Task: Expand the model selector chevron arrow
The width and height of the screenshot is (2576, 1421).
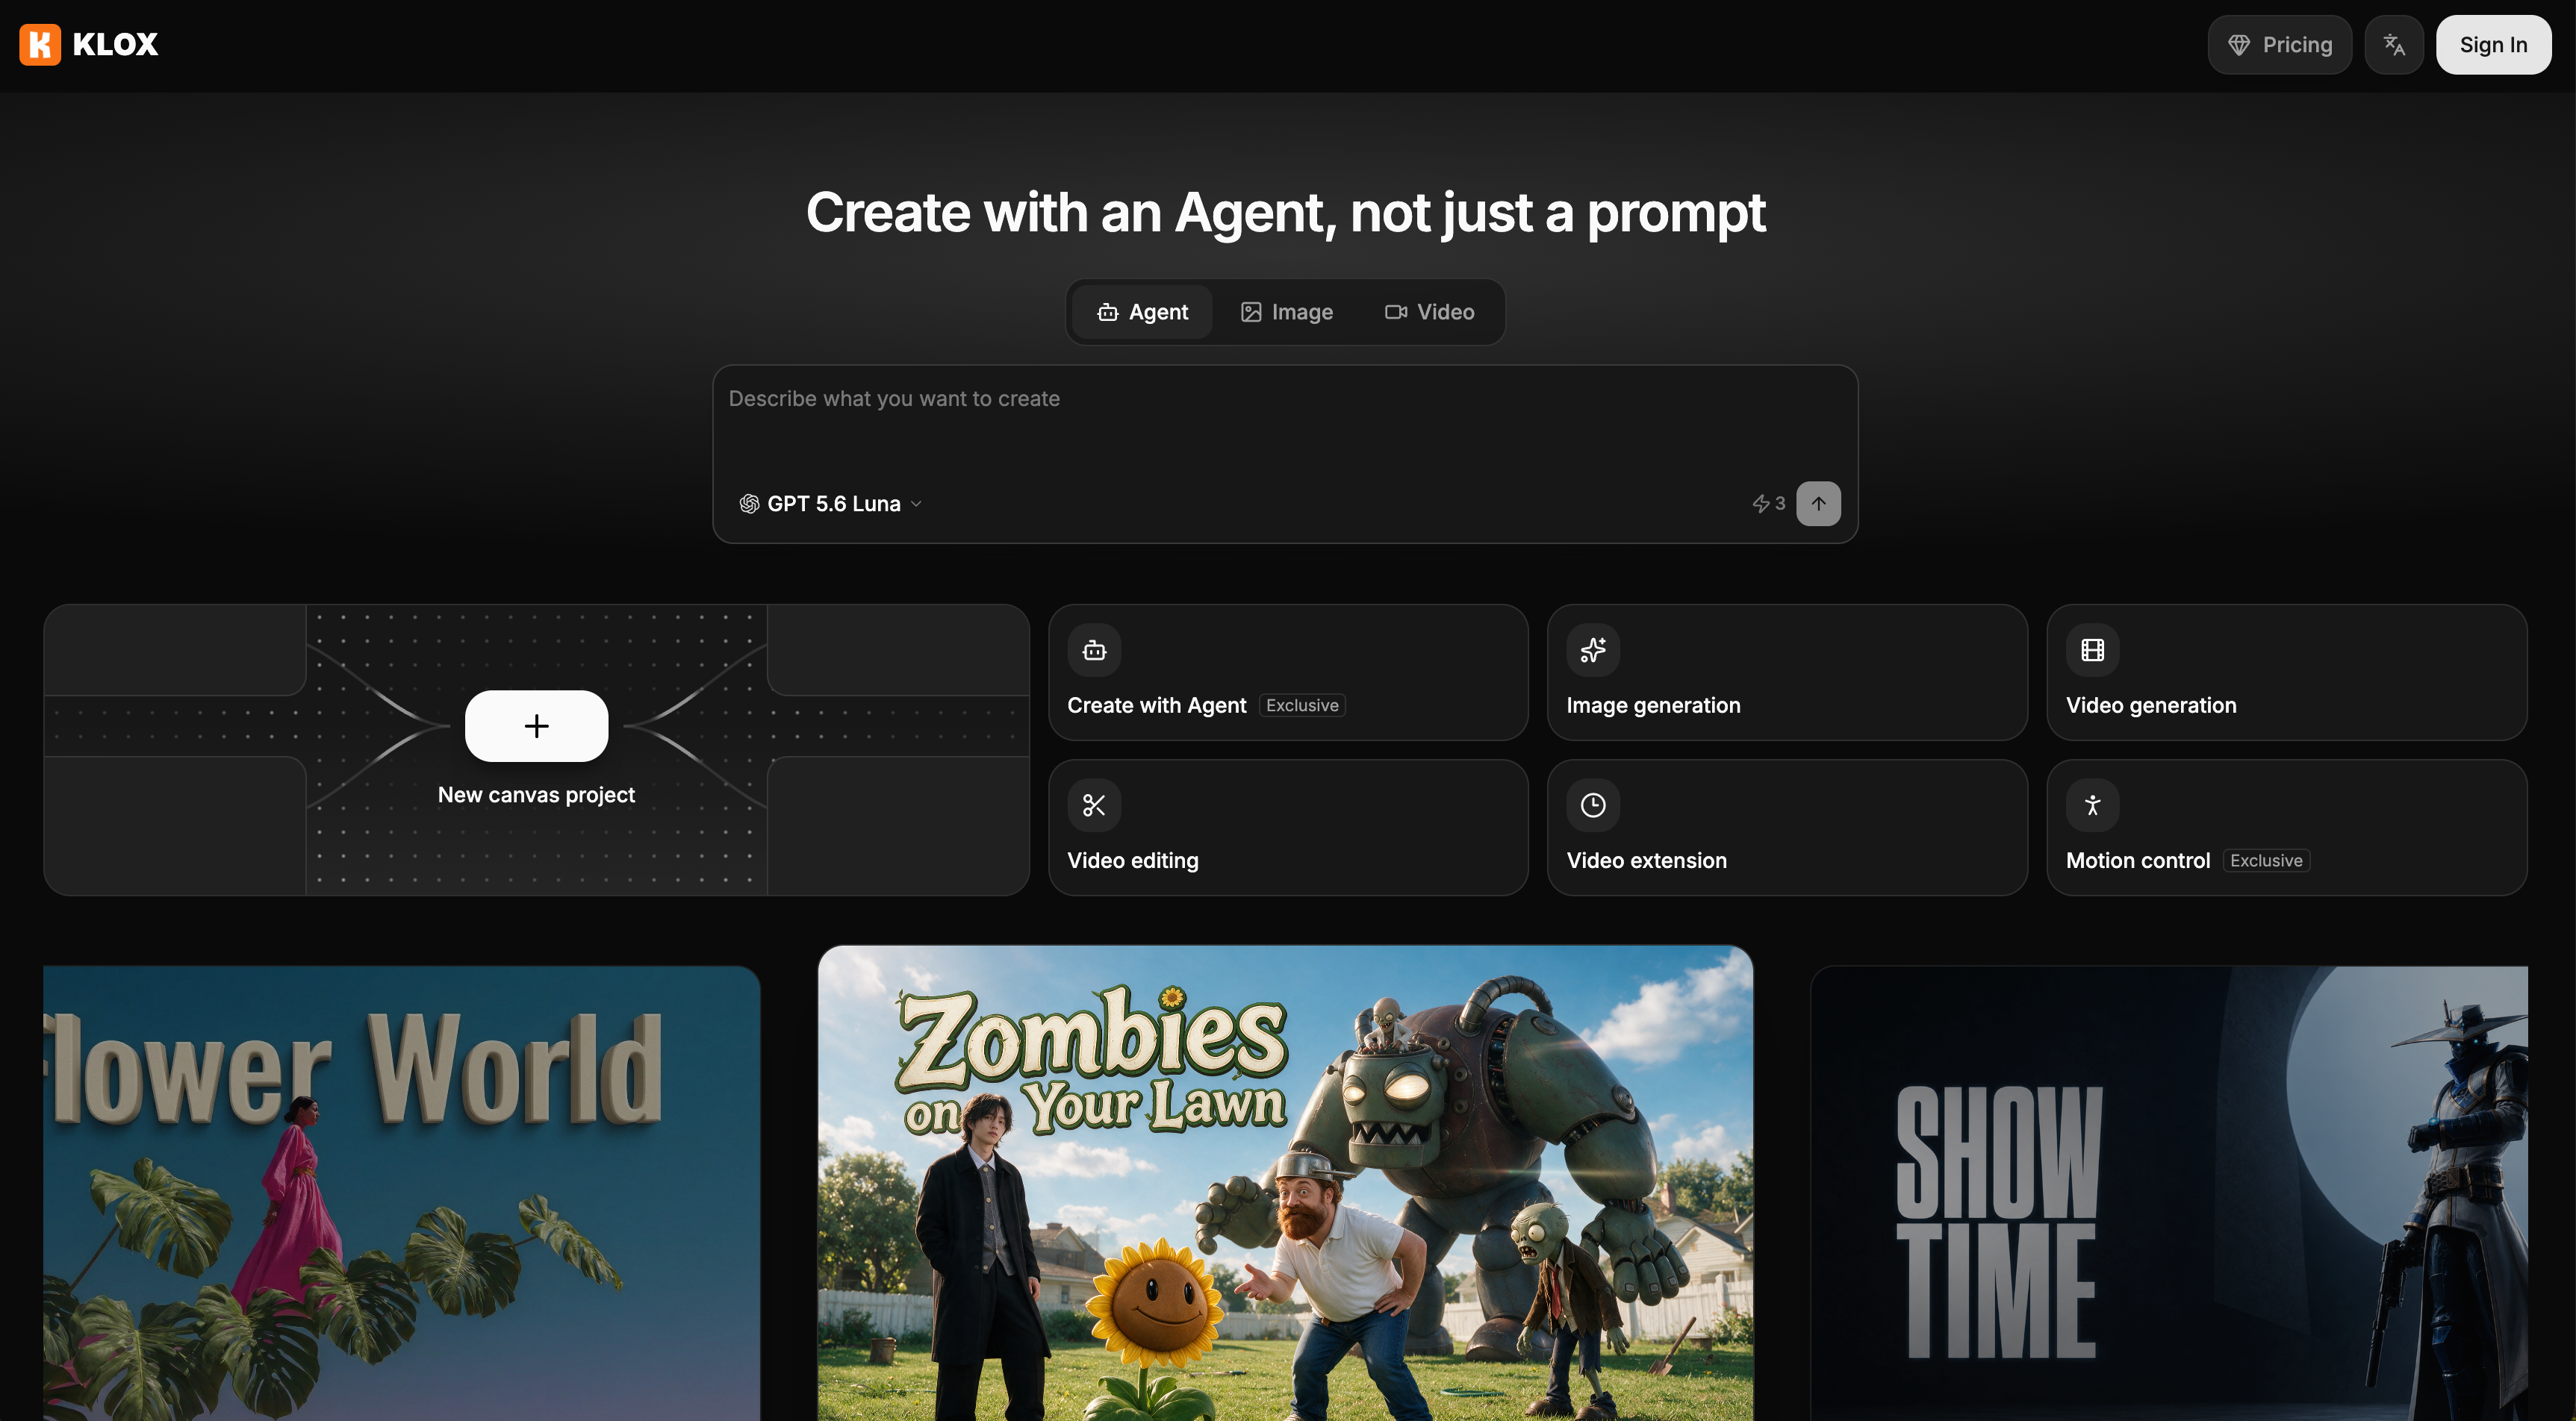Action: pos(916,505)
